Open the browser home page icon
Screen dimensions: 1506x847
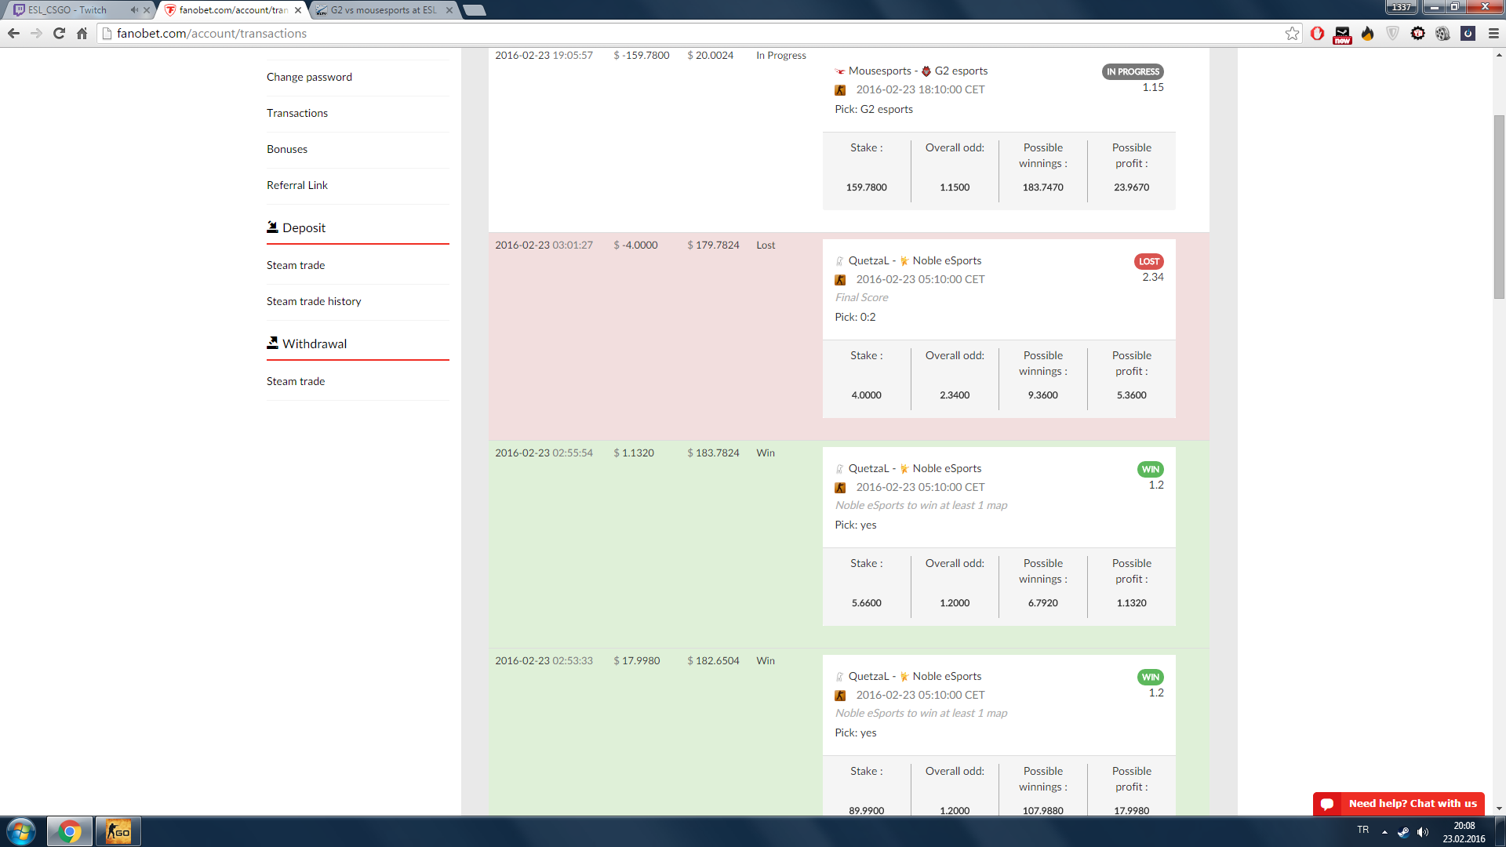point(82,33)
